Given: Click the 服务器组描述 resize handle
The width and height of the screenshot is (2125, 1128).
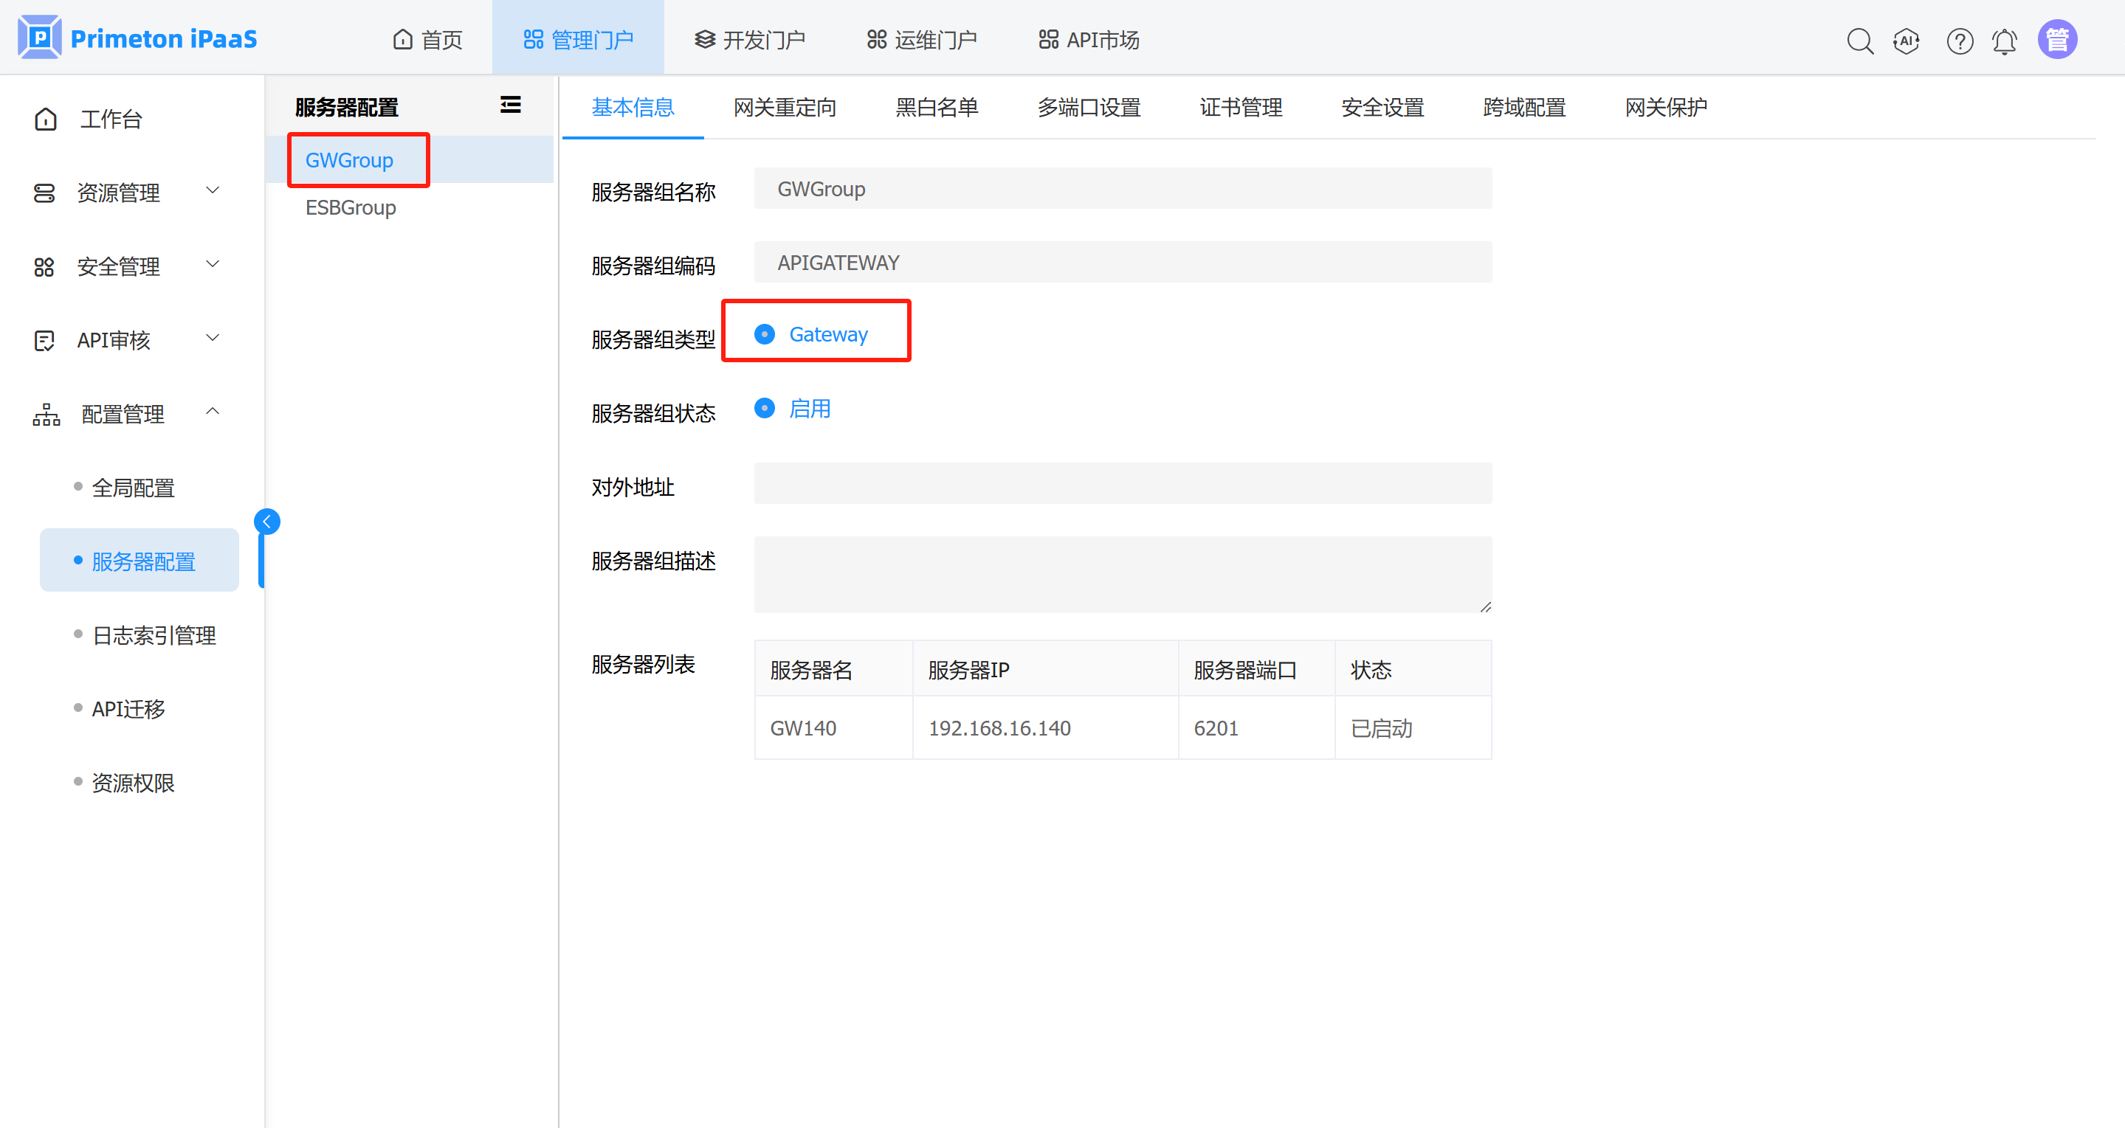Looking at the screenshot, I should (x=1485, y=607).
